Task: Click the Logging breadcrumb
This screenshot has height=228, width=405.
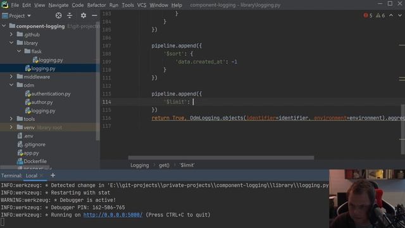Action: [x=139, y=165]
